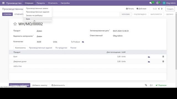
Task: Click the Для поглощения column header
Action: (113, 52)
